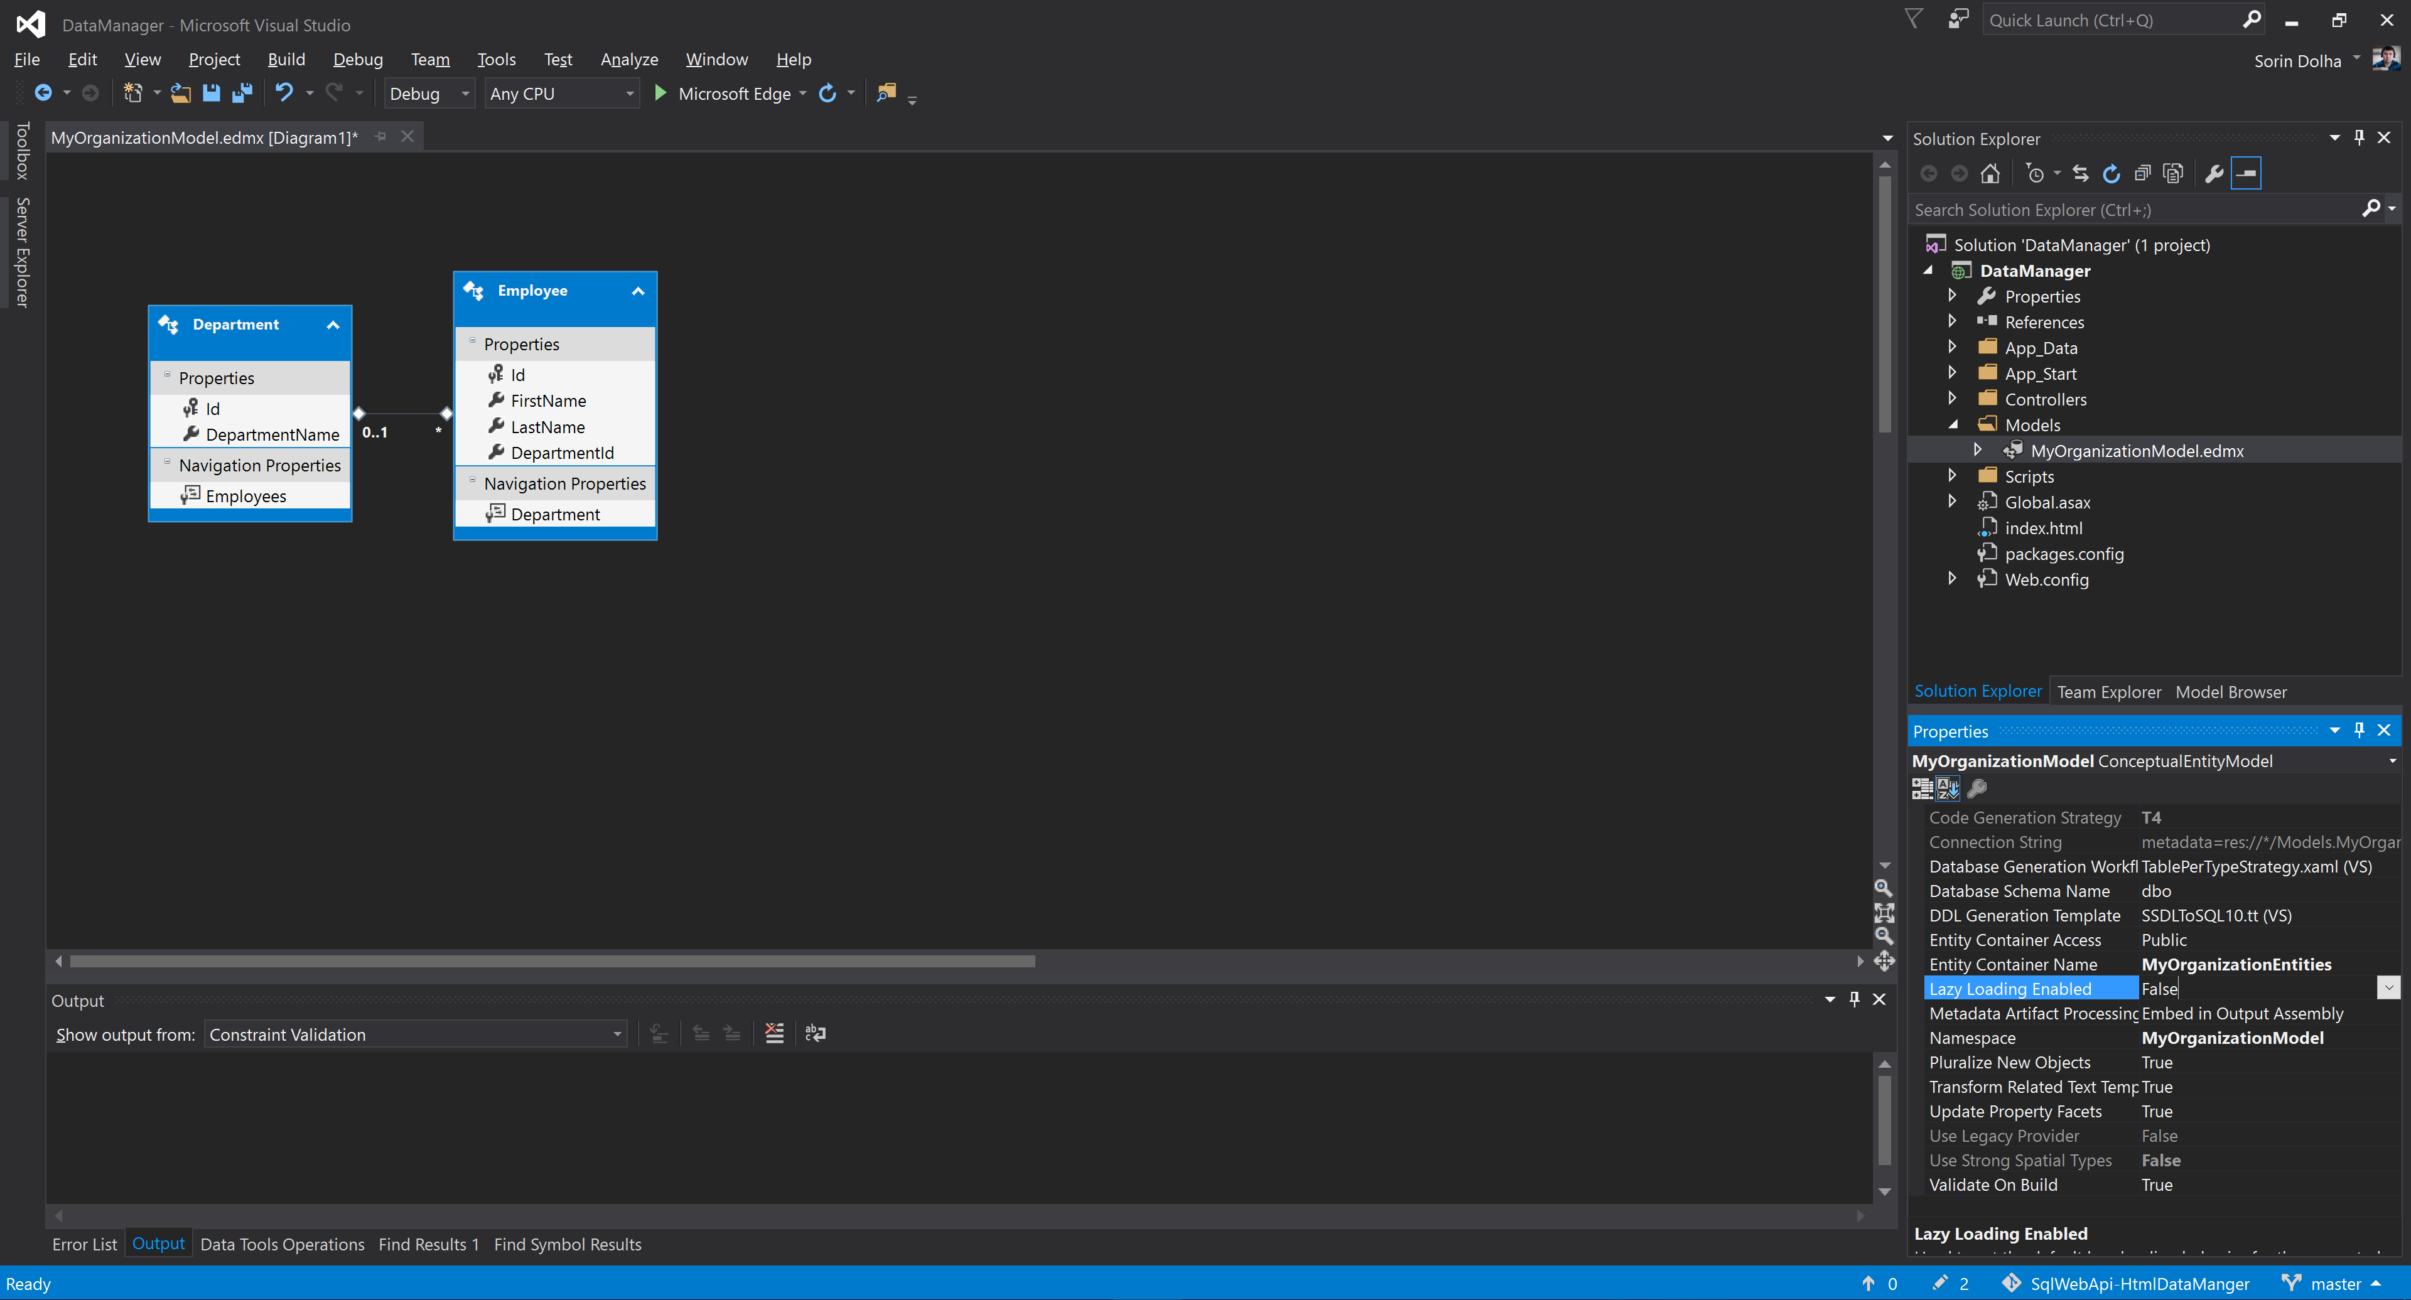This screenshot has height=1300, width=2411.
Task: Click the Undo toolbar icon
Action: click(x=284, y=93)
